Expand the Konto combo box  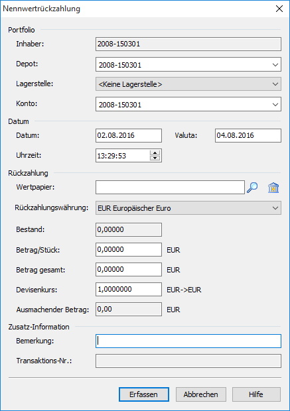pos(275,104)
